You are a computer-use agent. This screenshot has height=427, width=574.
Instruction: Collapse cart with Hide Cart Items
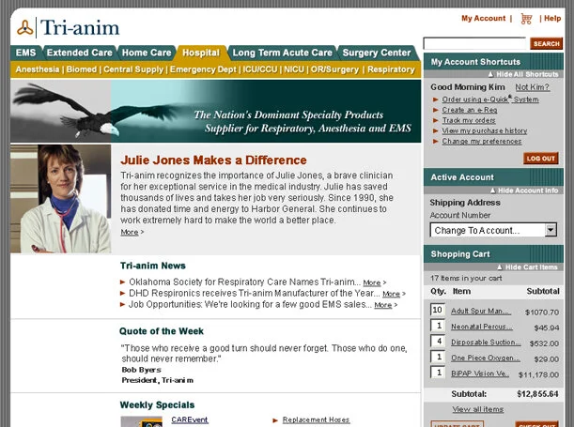click(x=527, y=267)
